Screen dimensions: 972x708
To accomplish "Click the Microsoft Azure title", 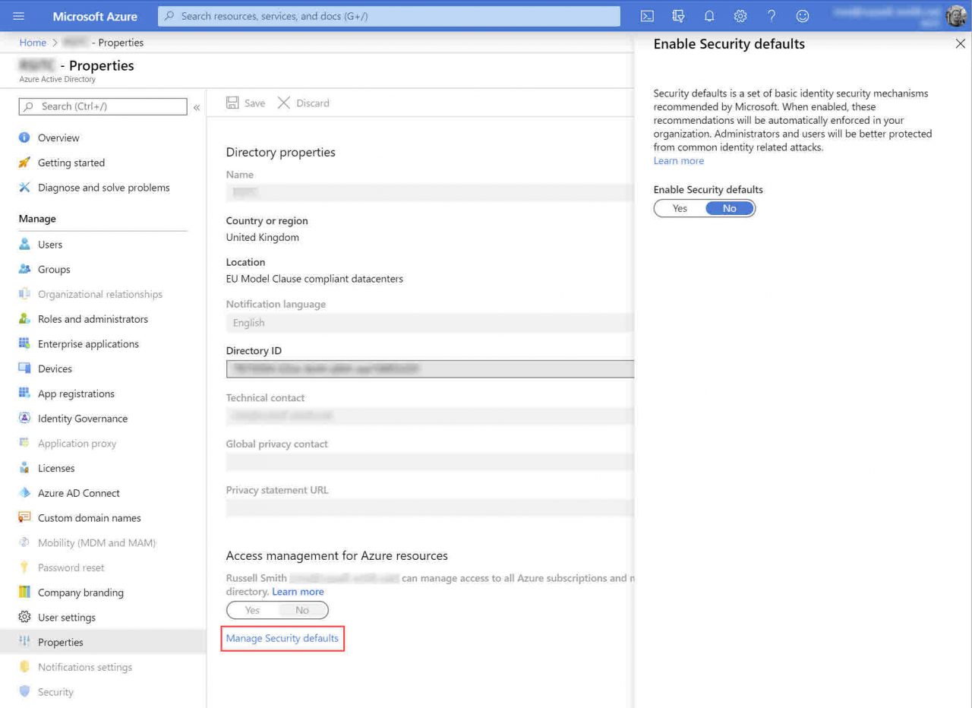I will [95, 16].
